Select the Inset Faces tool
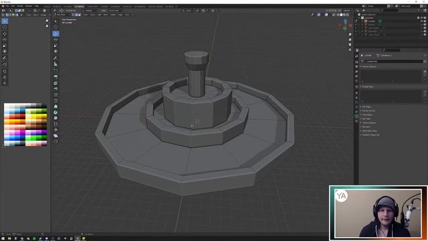The width and height of the screenshot is (428, 241). pos(56,83)
